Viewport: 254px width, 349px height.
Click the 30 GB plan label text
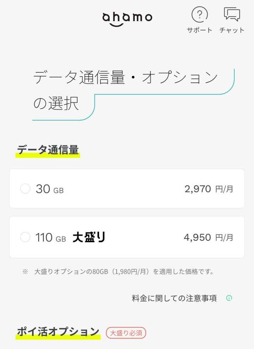49,189
